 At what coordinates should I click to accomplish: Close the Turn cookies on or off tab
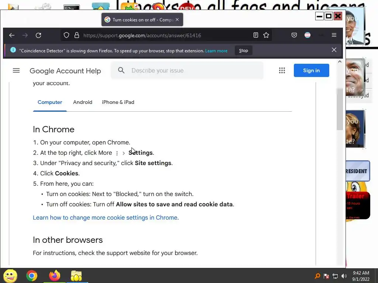(x=177, y=20)
